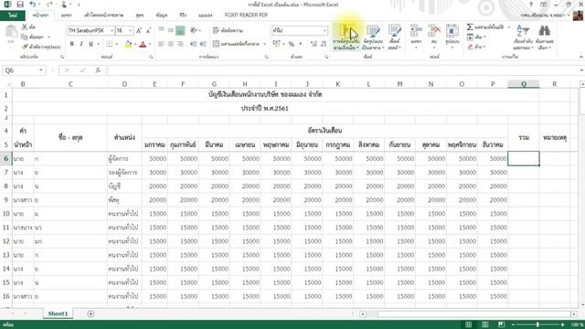The height and width of the screenshot is (329, 585).
Task: Click the Normal view icon in status bar
Action: [x=469, y=324]
